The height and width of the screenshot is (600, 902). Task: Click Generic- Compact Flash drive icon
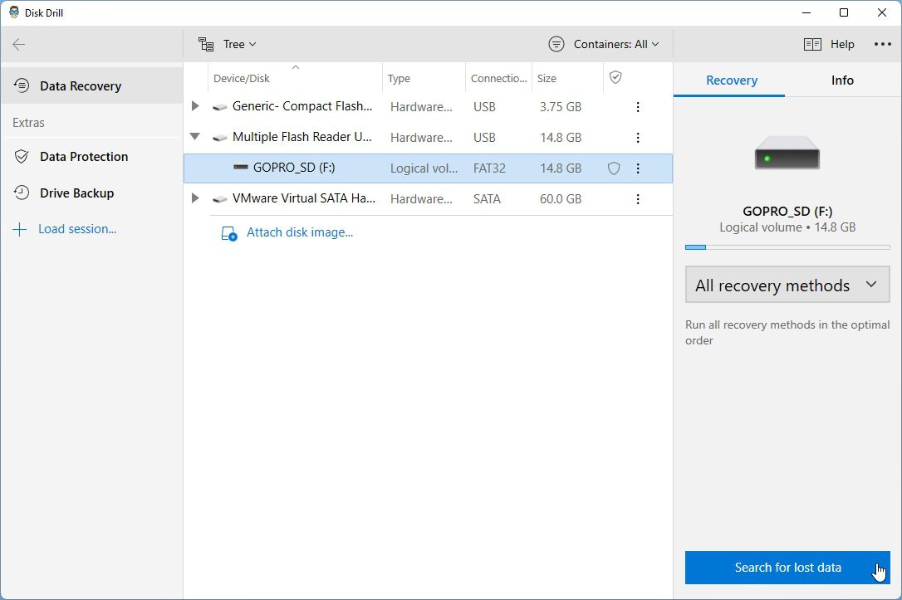219,107
